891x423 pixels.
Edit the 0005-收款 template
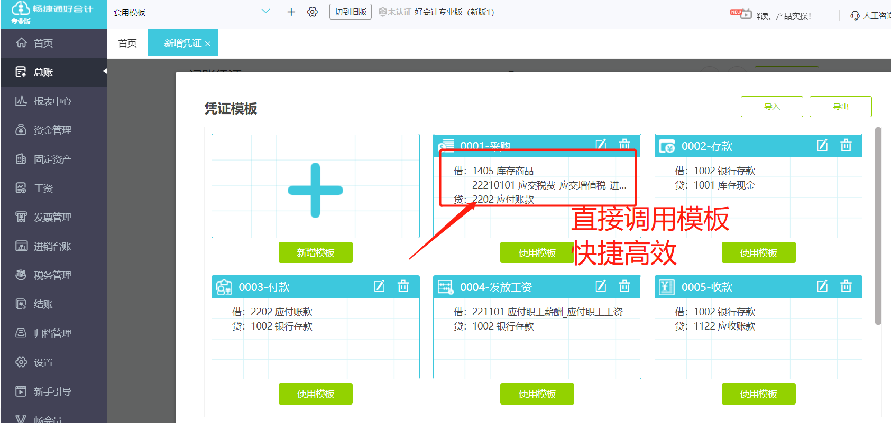pos(822,286)
